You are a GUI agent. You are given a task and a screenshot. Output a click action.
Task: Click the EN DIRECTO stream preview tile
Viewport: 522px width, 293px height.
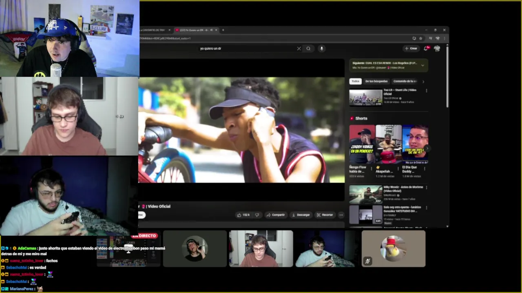coord(128,249)
